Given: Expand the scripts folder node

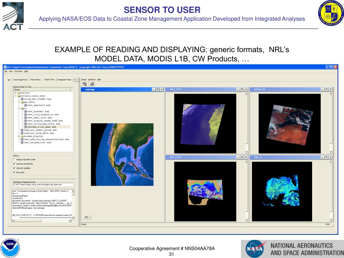Looking at the screenshot, I should coord(15,93).
